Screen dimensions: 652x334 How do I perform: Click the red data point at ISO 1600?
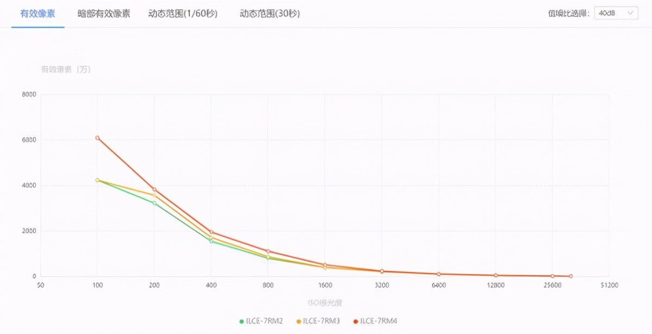coord(325,265)
